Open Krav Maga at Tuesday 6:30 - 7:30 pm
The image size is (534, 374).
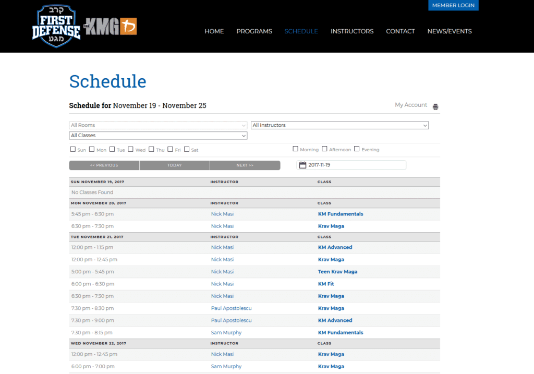(331, 296)
